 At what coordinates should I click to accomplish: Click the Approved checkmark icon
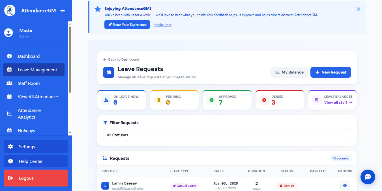[x=211, y=100]
